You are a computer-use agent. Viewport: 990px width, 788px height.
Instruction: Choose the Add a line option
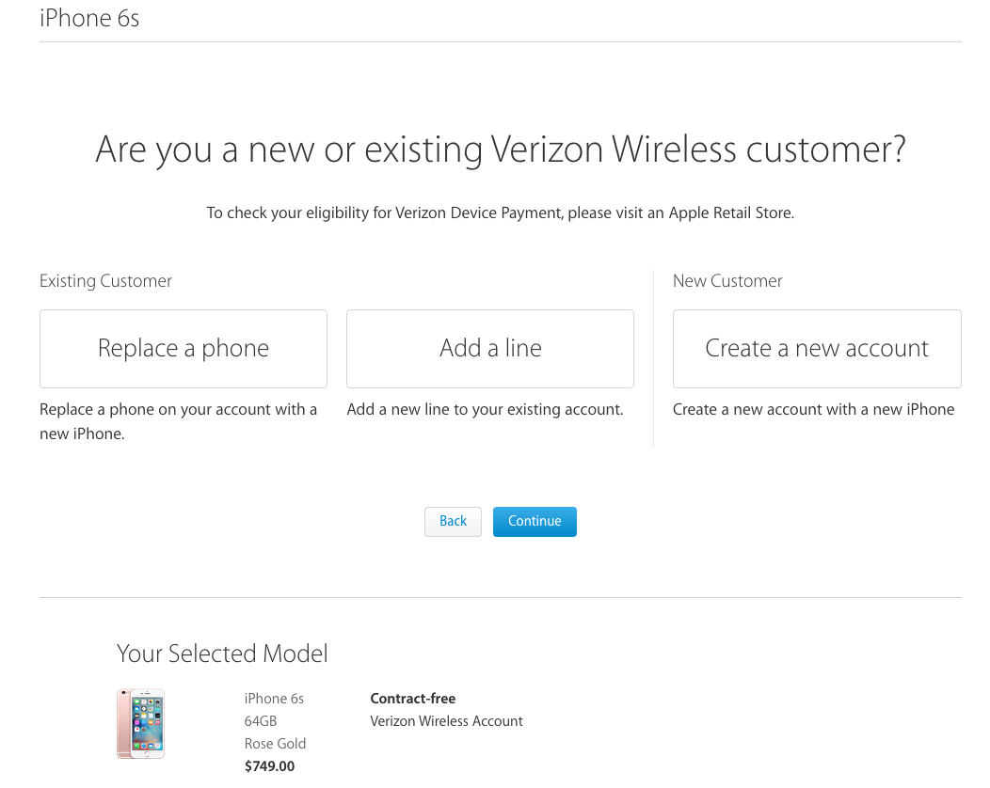coord(490,348)
